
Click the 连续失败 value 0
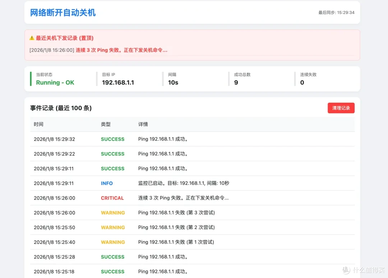[302, 83]
